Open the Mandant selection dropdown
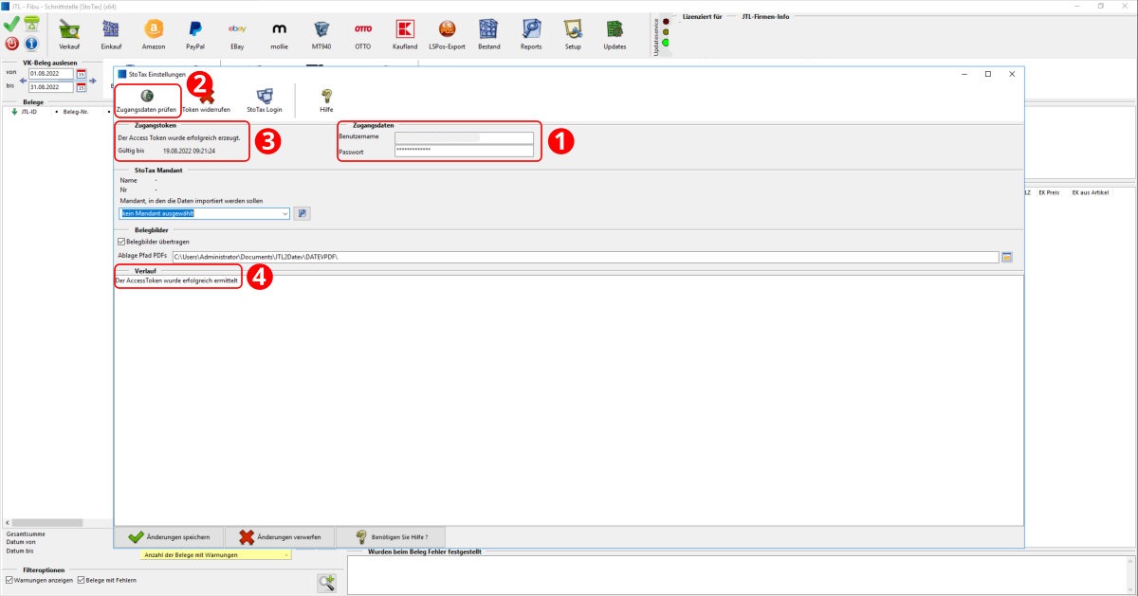This screenshot has height=596, width=1138. click(285, 213)
